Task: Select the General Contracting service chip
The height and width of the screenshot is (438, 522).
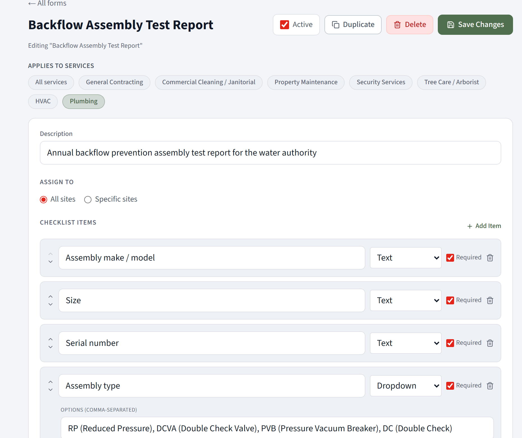Action: [x=115, y=82]
